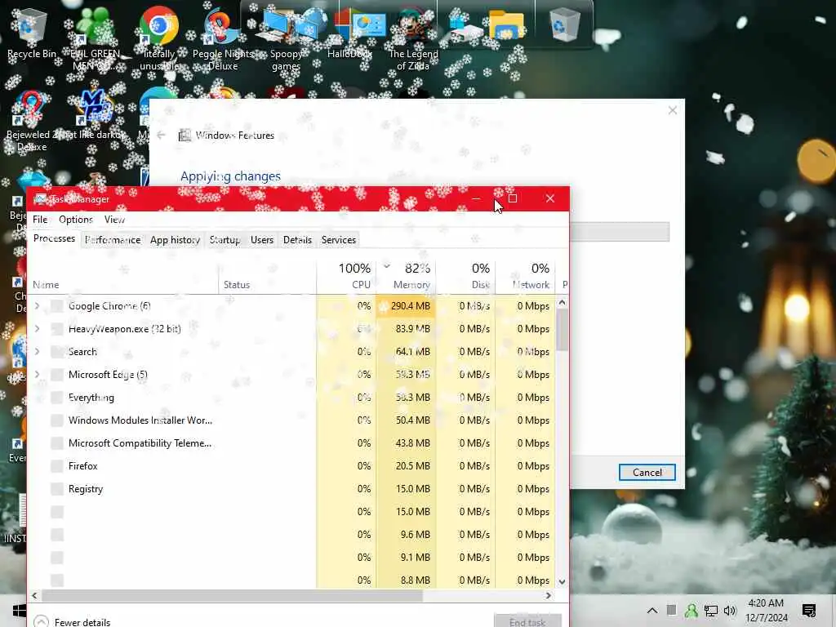
Task: Click the Task Manager title bar icon
Action: (40, 199)
